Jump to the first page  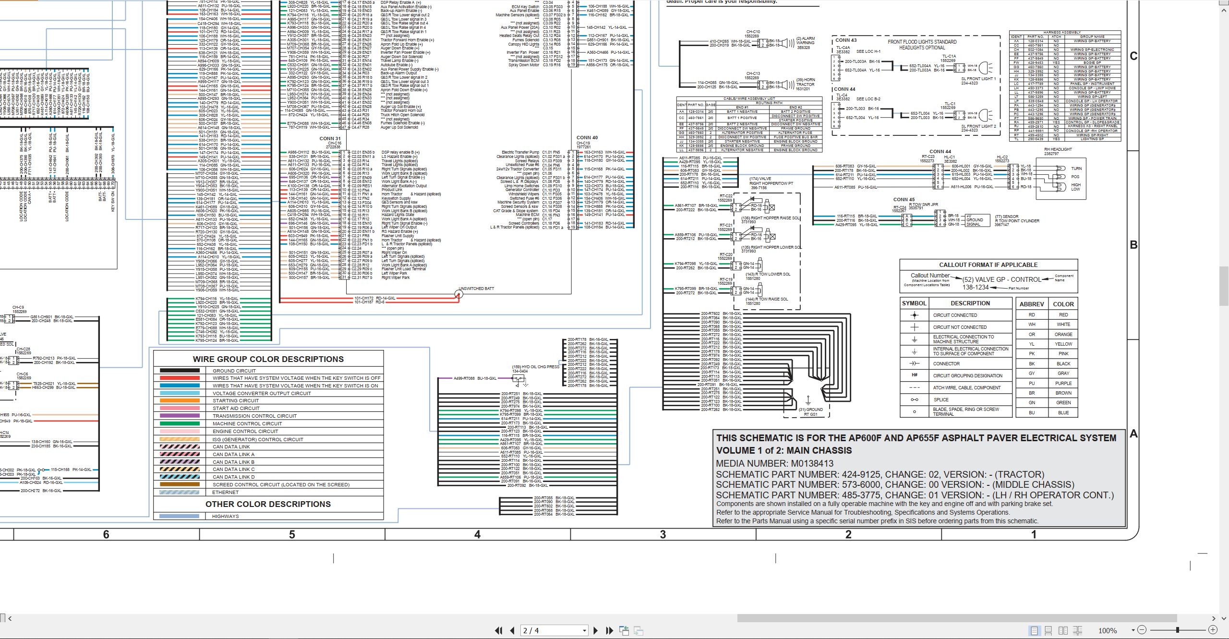pos(499,630)
